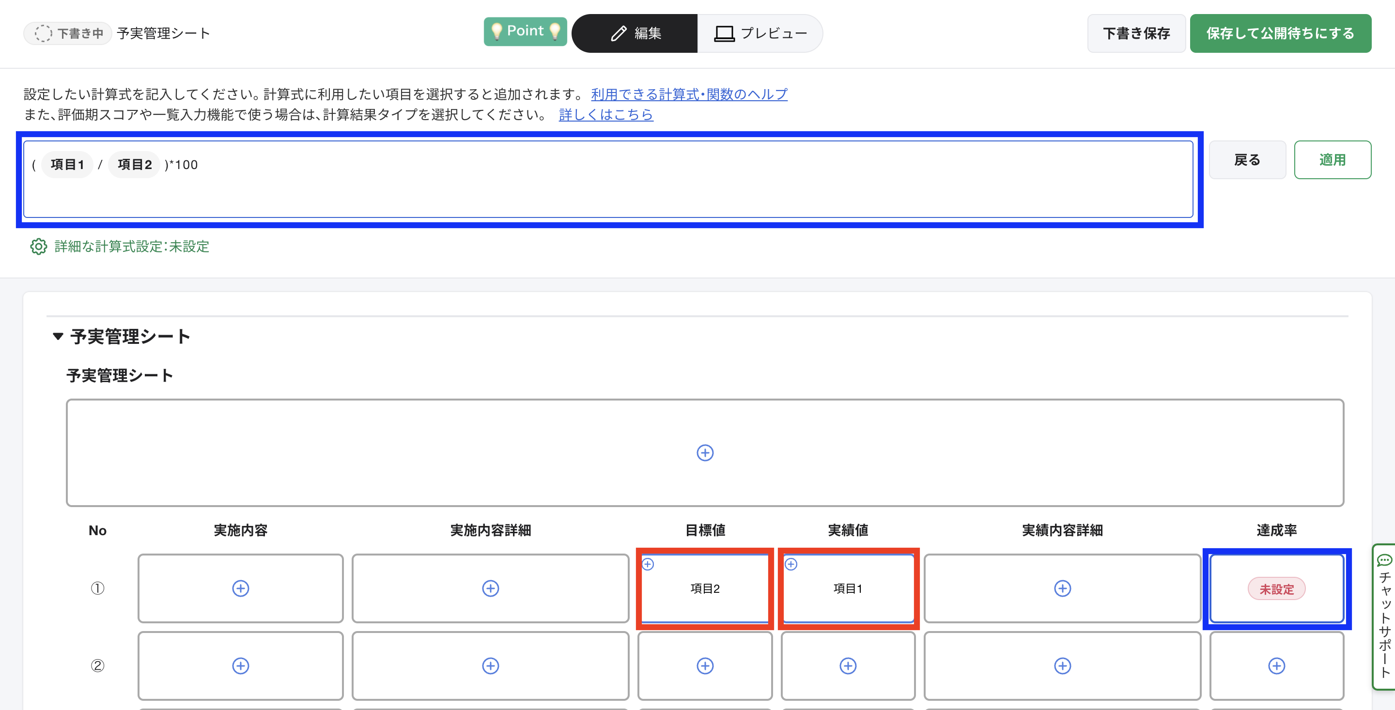
Task: Click the 目標値 column header
Action: pyautogui.click(x=705, y=530)
